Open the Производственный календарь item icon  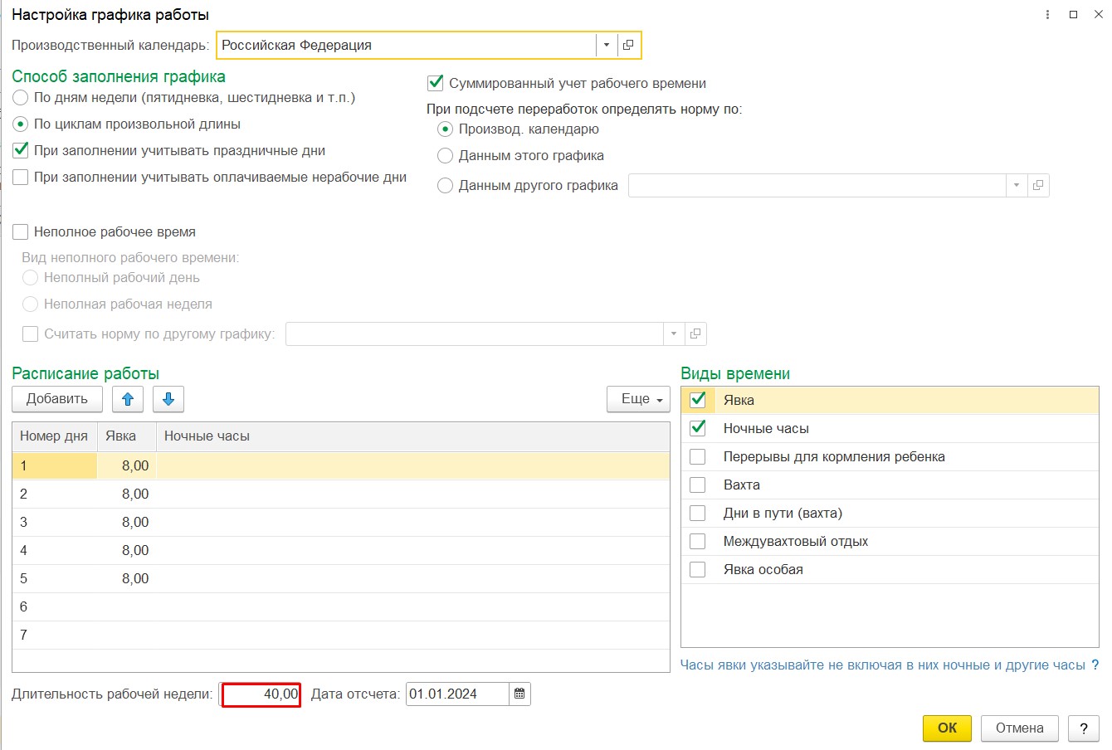[x=628, y=45]
